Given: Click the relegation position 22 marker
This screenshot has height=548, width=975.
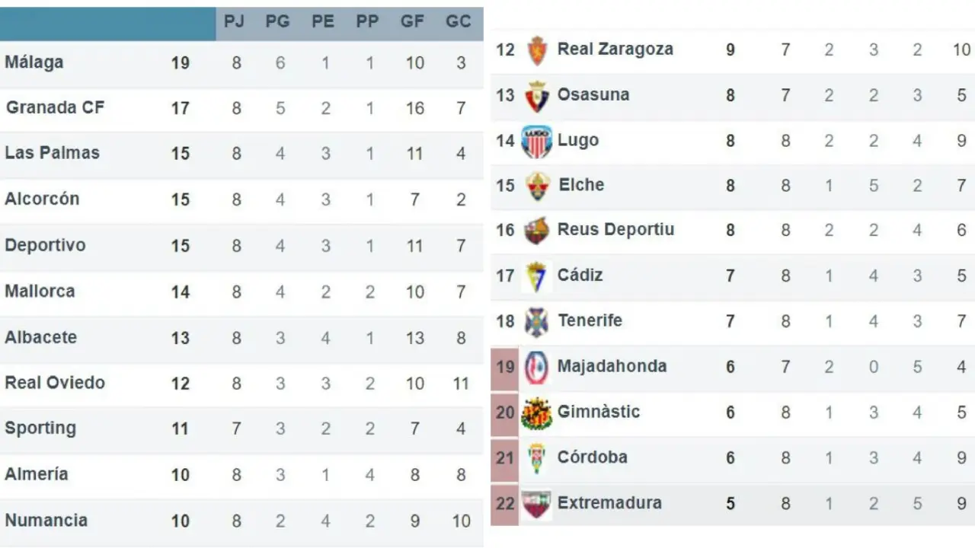Looking at the screenshot, I should 505,503.
